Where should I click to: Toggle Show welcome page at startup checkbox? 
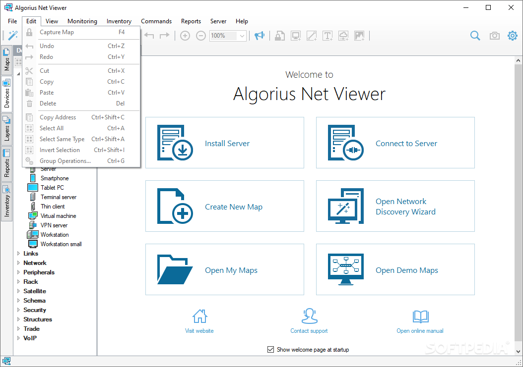270,349
